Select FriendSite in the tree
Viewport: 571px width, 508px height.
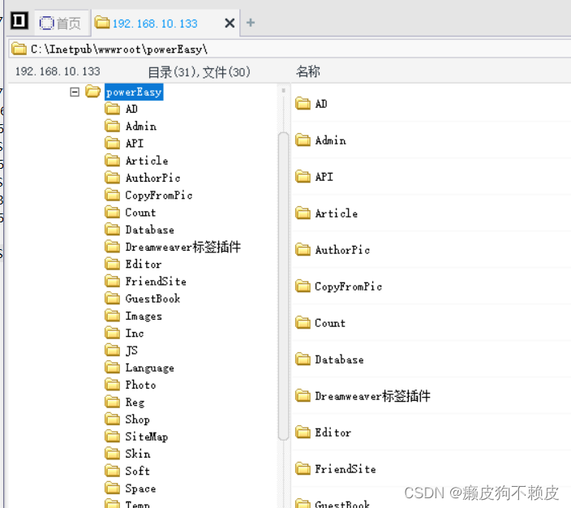[x=156, y=281]
